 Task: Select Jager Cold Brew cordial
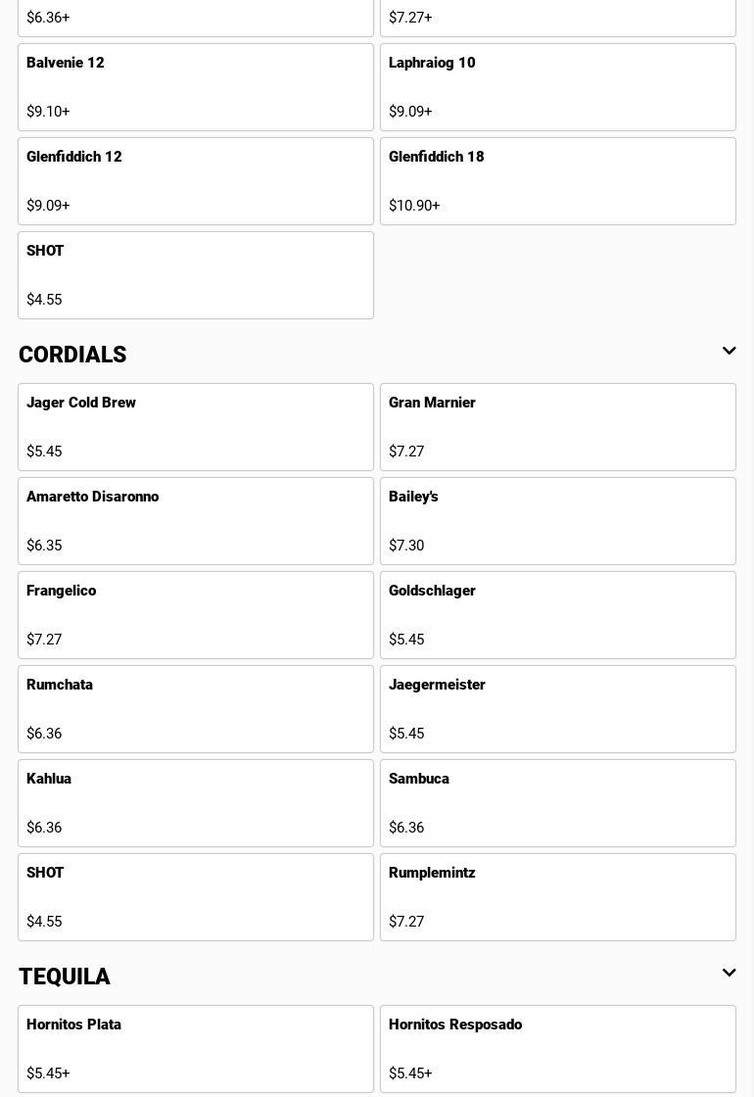(x=196, y=427)
